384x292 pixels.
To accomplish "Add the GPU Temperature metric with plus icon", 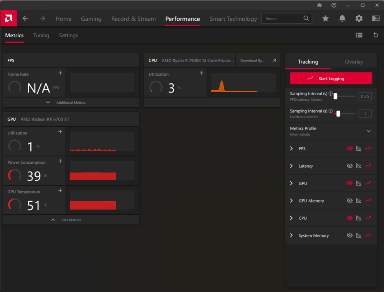I will click(x=60, y=190).
